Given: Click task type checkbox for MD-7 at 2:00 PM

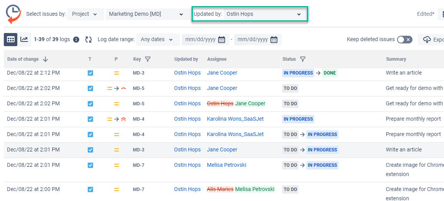Looking at the screenshot, I should (x=90, y=189).
